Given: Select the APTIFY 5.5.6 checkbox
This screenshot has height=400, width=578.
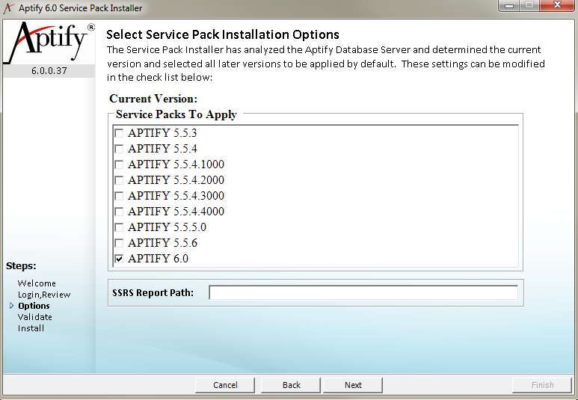Looking at the screenshot, I should click(x=119, y=243).
